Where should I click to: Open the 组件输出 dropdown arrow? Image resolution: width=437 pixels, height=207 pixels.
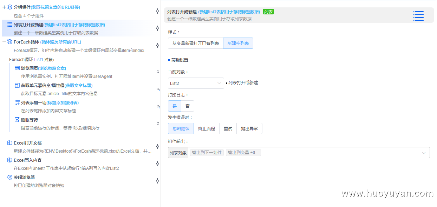424,153
